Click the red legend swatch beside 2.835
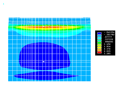This screenshot has width=130, height=101. (x=99, y=52)
